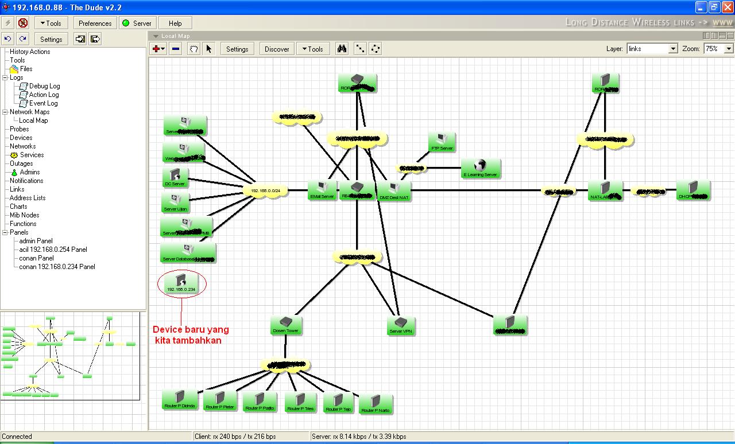This screenshot has width=735, height=444.
Task: Open the Tools menu on the main toolbar
Action: tap(51, 23)
